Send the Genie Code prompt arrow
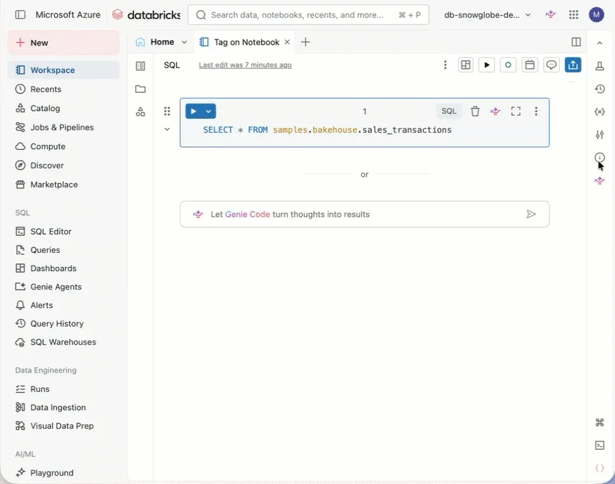 (531, 214)
